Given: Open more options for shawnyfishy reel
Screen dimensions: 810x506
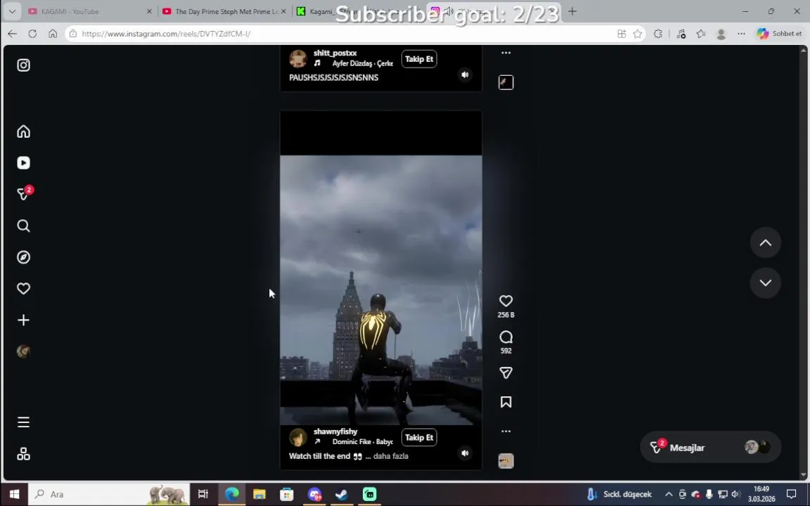Looking at the screenshot, I should (506, 431).
